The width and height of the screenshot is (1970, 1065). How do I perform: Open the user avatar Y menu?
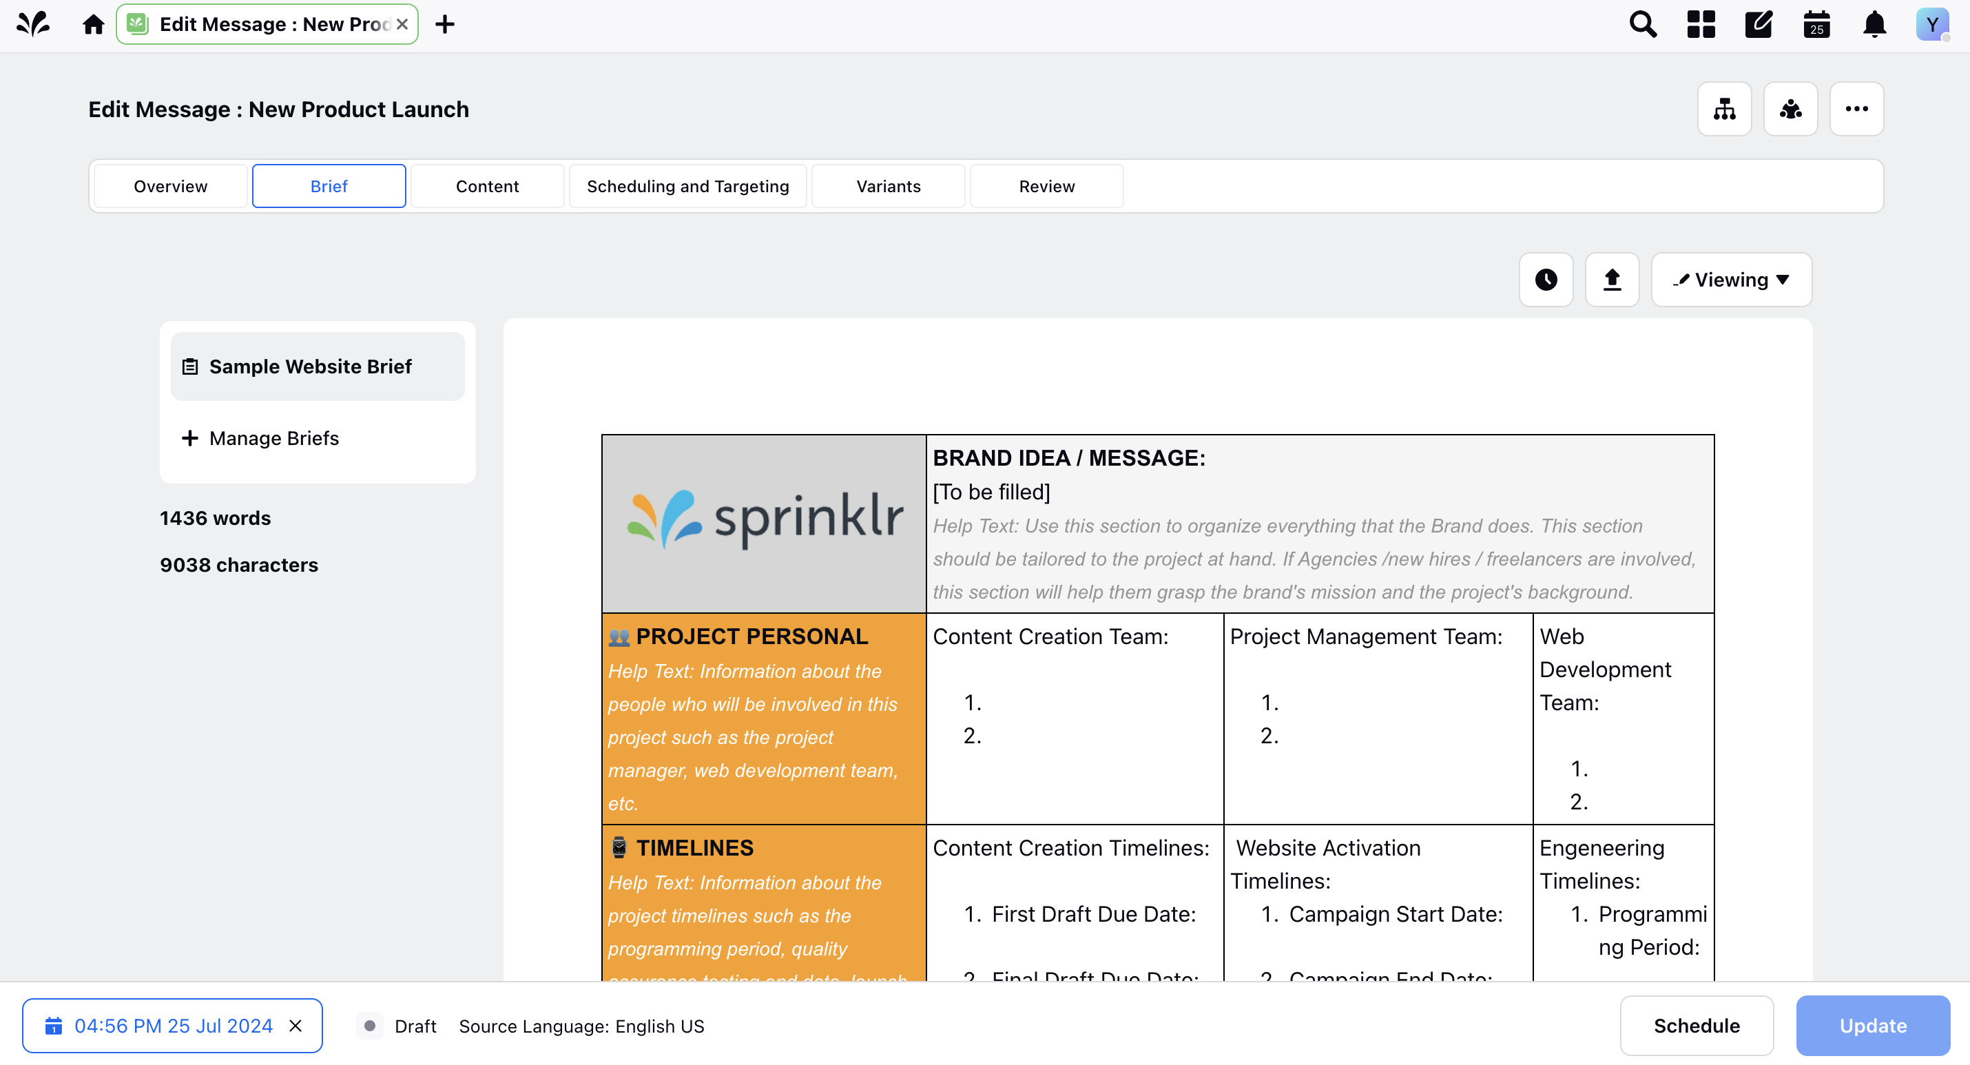1931,25
